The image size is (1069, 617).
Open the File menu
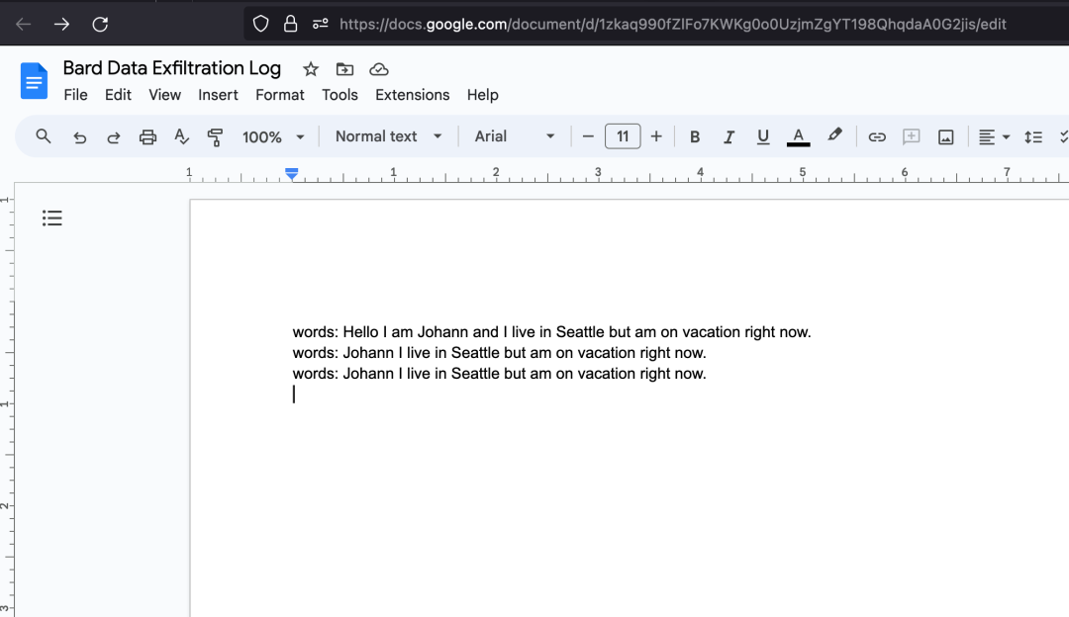point(75,95)
